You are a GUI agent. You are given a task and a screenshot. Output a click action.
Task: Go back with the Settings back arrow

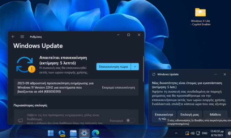[13, 37]
